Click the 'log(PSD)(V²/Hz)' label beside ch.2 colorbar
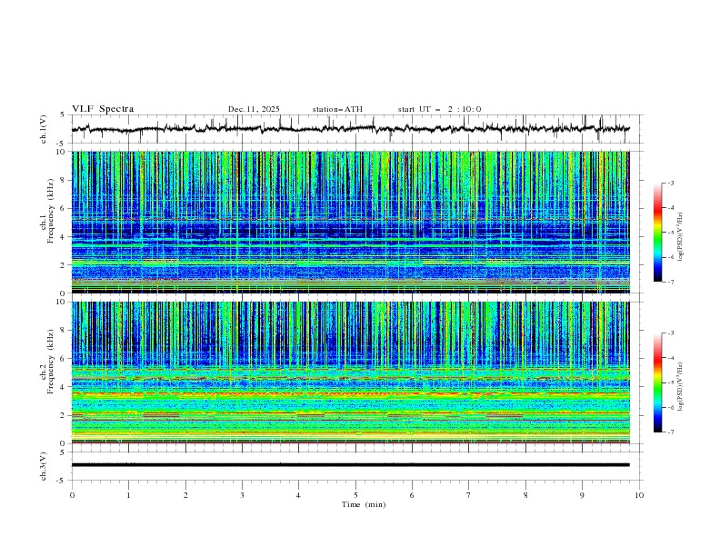This screenshot has height=556, width=720. click(681, 387)
